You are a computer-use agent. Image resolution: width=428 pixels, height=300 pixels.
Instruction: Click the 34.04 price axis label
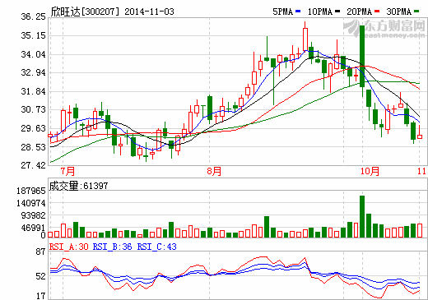(33, 54)
